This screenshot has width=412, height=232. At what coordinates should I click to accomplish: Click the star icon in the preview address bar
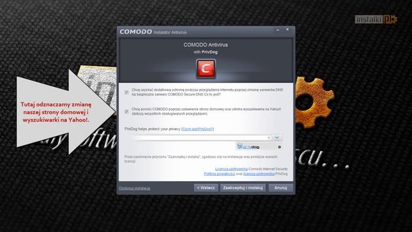pos(269,137)
